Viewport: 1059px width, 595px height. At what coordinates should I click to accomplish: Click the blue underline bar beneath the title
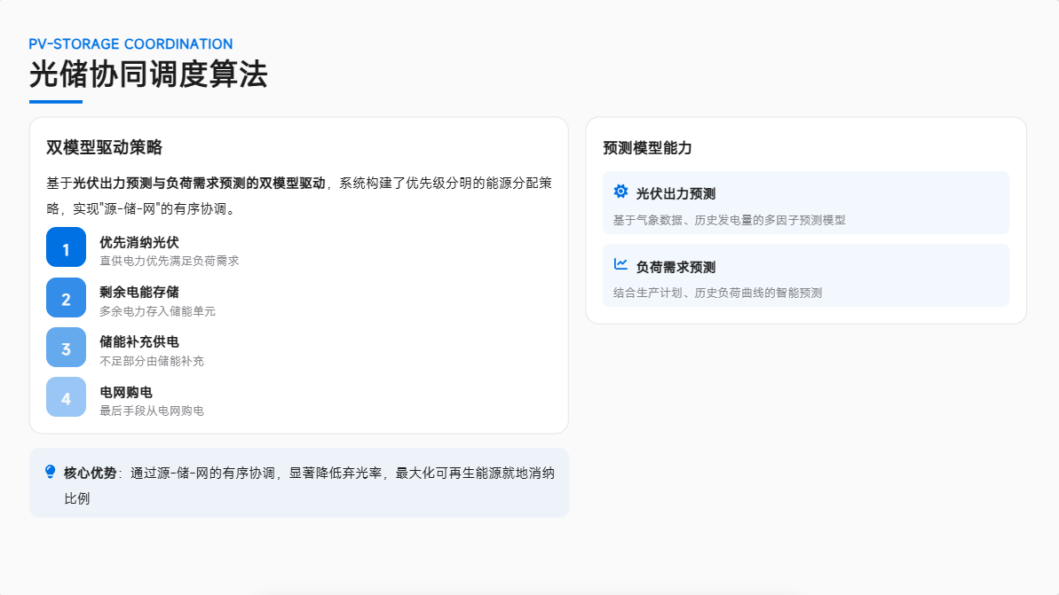pyautogui.click(x=55, y=102)
